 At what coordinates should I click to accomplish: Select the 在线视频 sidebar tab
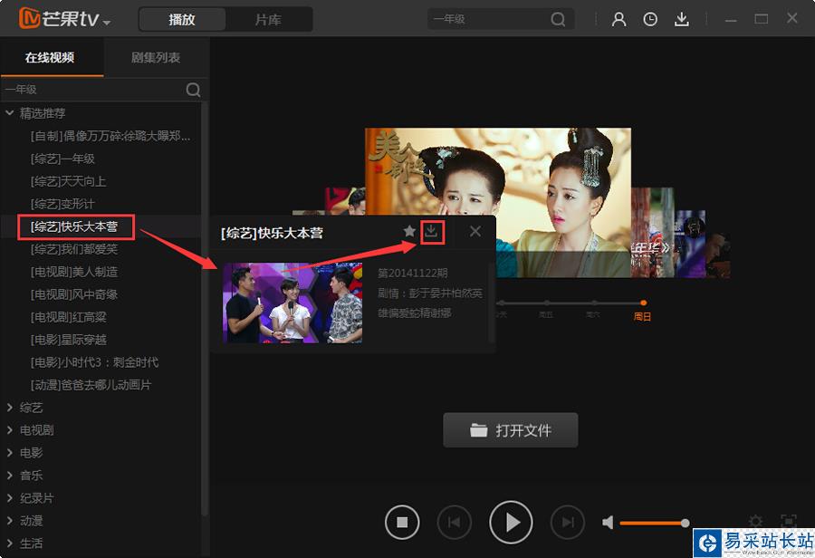point(50,57)
